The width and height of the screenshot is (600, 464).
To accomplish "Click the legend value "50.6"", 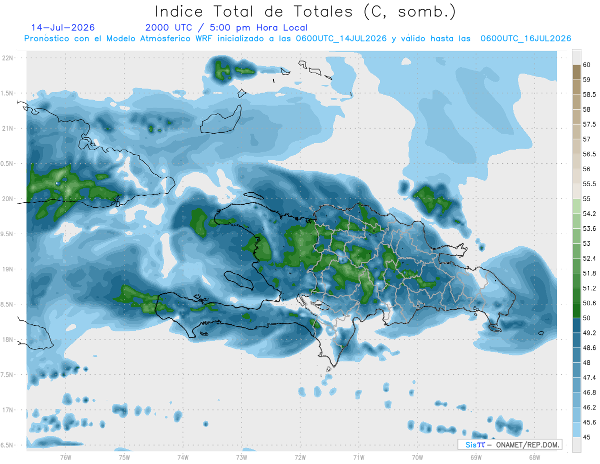I will point(589,303).
